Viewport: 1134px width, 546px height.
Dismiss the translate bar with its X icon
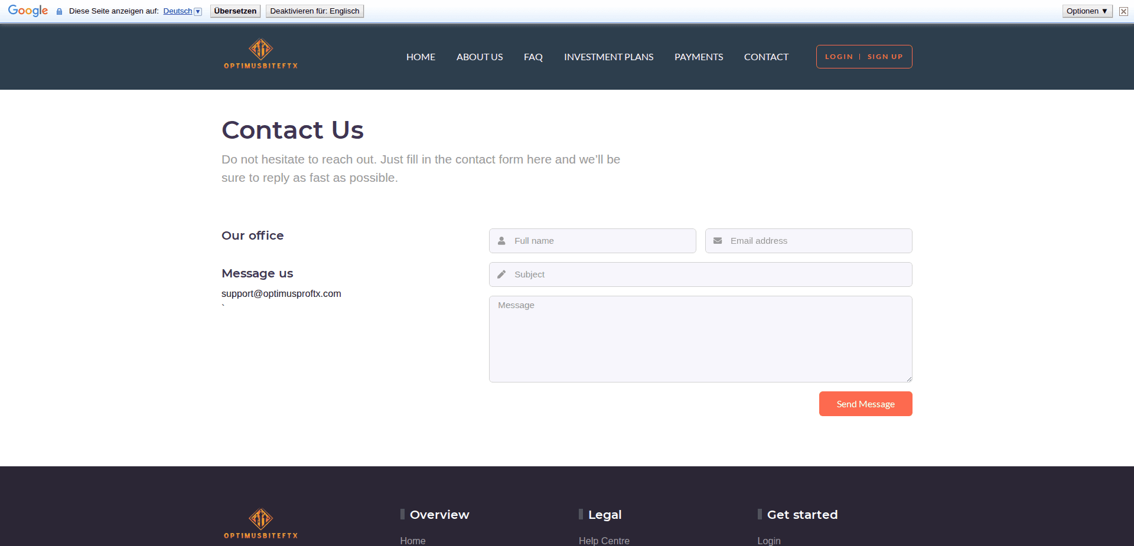tap(1123, 11)
